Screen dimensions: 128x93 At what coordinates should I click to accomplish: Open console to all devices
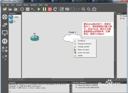(x=33, y=9)
